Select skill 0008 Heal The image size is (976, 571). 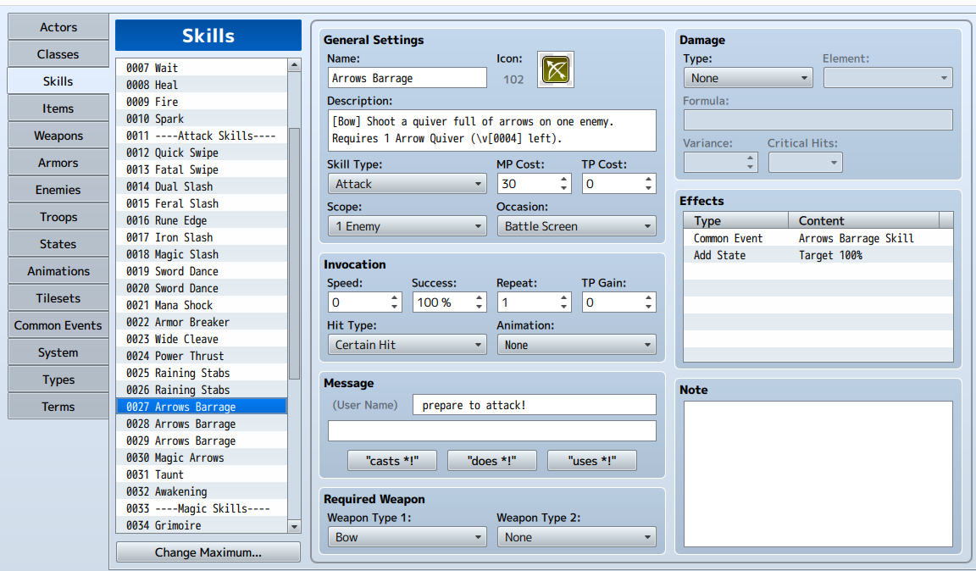[202, 85]
